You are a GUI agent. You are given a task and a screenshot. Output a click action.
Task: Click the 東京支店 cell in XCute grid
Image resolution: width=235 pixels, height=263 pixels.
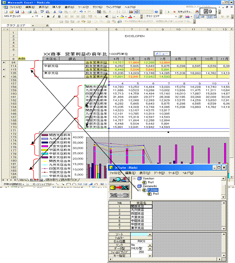click(x=141, y=228)
